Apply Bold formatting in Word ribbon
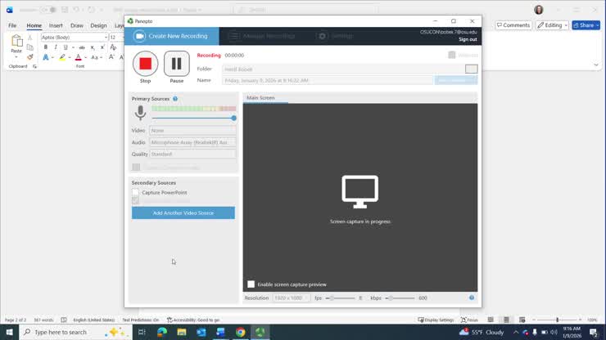Viewport: 606px width, 340px height. tap(46, 47)
